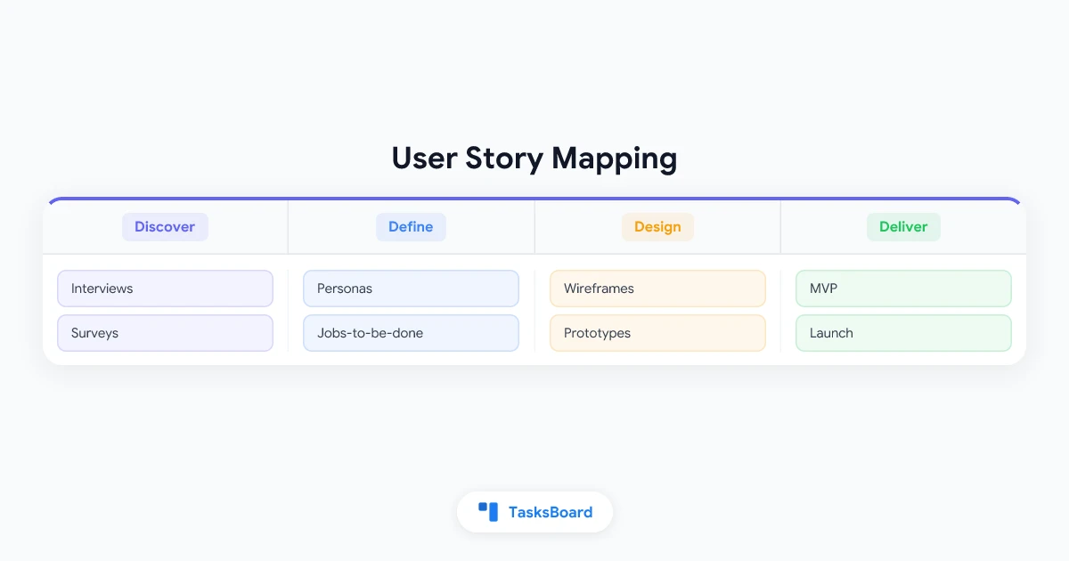The width and height of the screenshot is (1069, 561).
Task: Select the Design column header
Action: click(x=657, y=227)
